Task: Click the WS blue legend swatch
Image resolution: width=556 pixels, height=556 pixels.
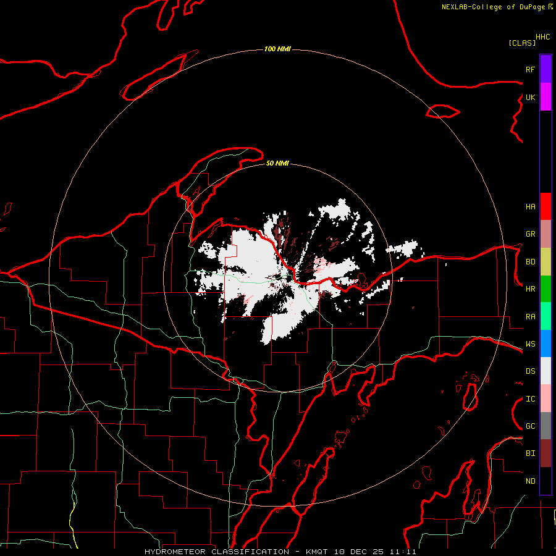Action: (x=545, y=343)
